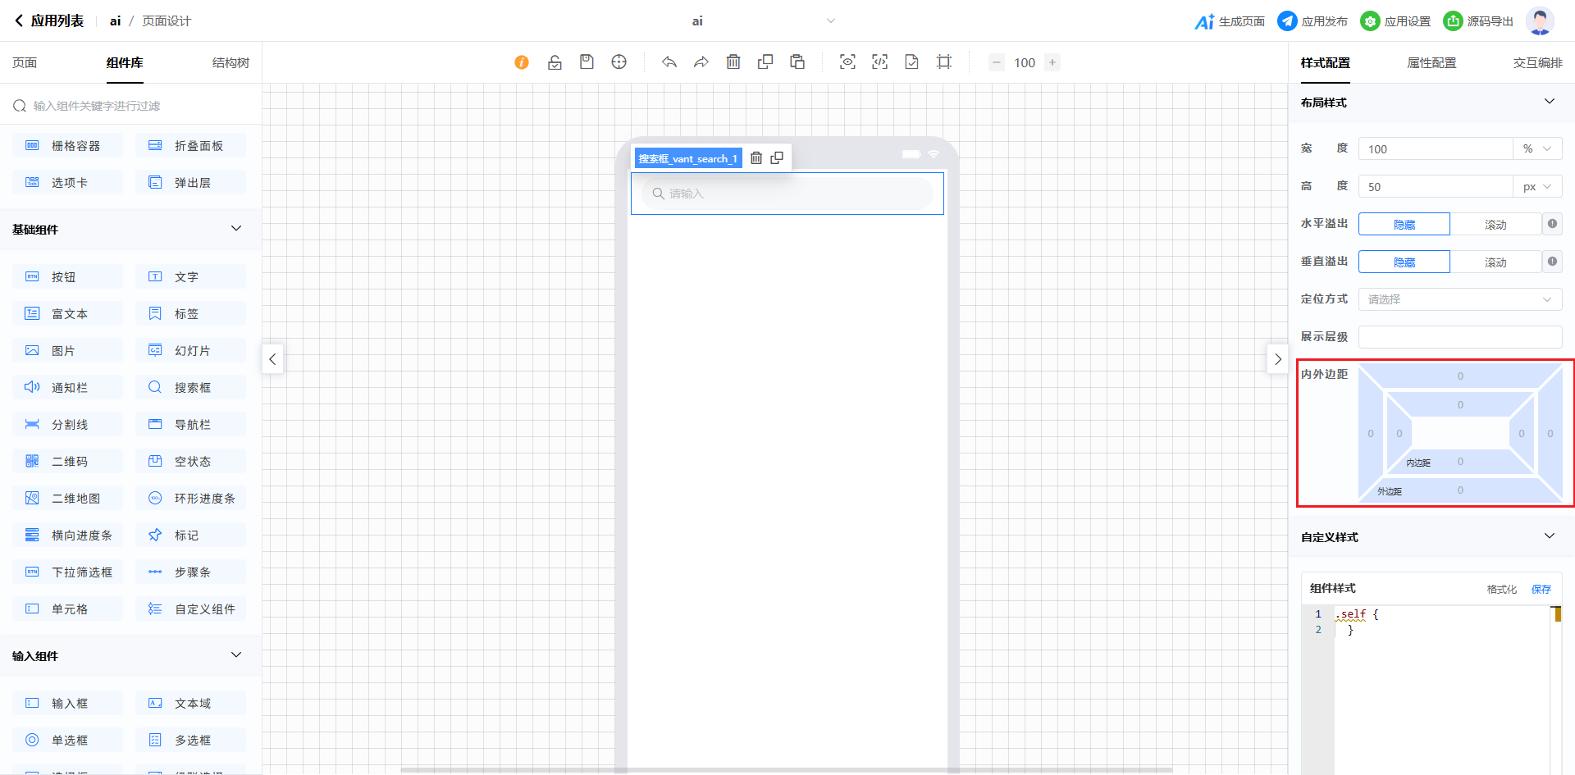Screen dimensions: 1575x775
Task: Switch to the 结构树 tab
Action: click(231, 63)
